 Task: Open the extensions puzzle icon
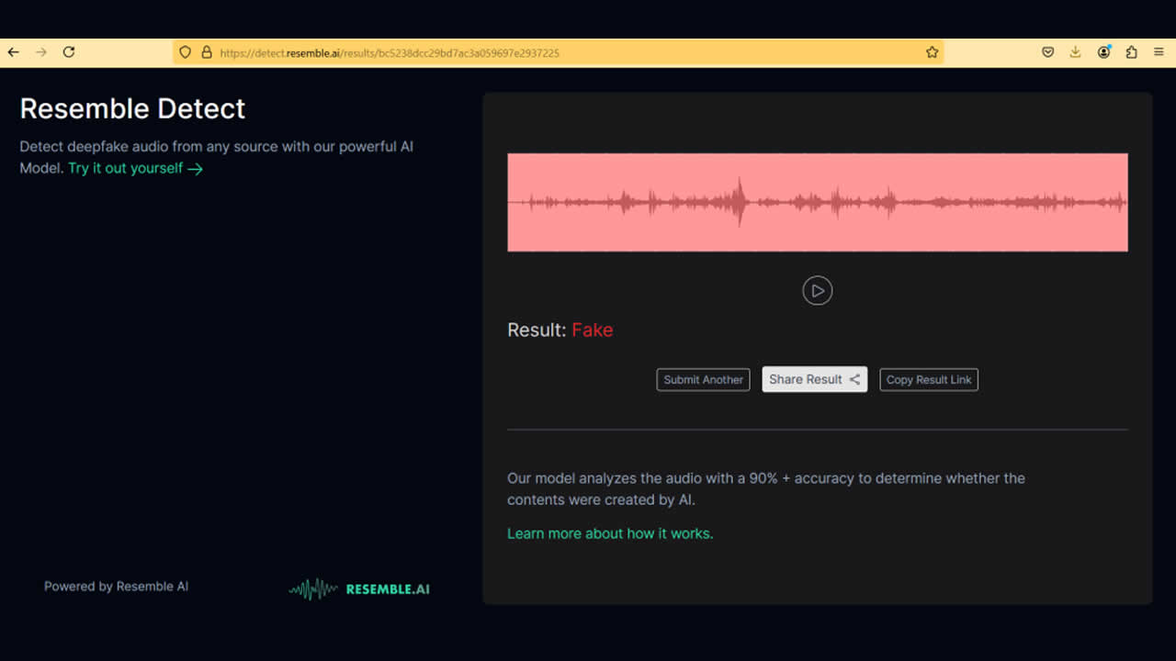tap(1131, 52)
